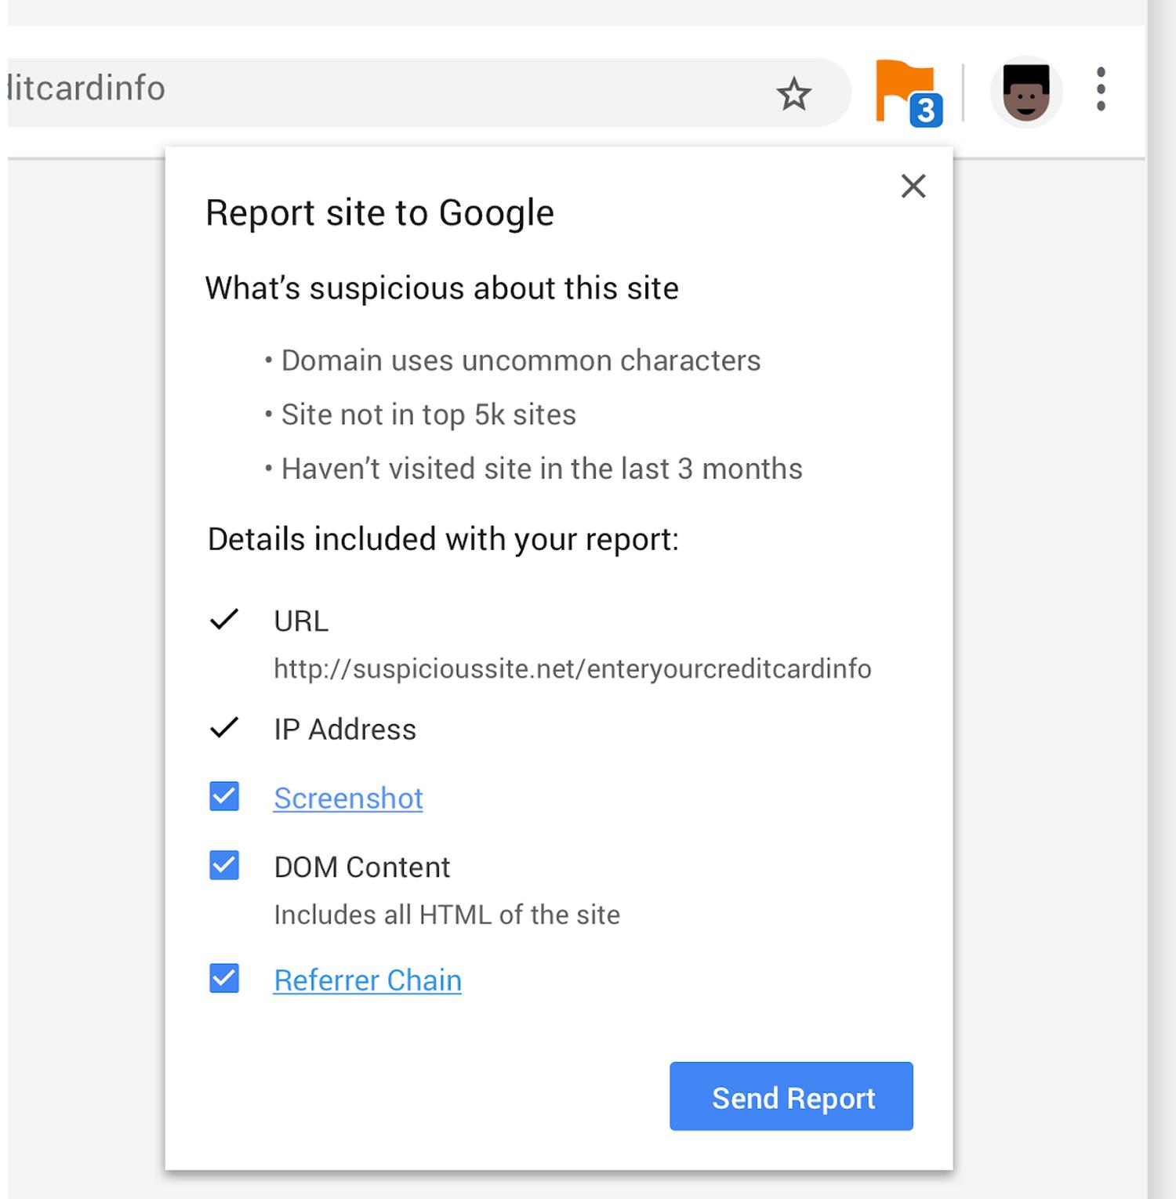1176x1199 pixels.
Task: Toggle the Referrer Chain checkbox
Action: click(x=224, y=979)
